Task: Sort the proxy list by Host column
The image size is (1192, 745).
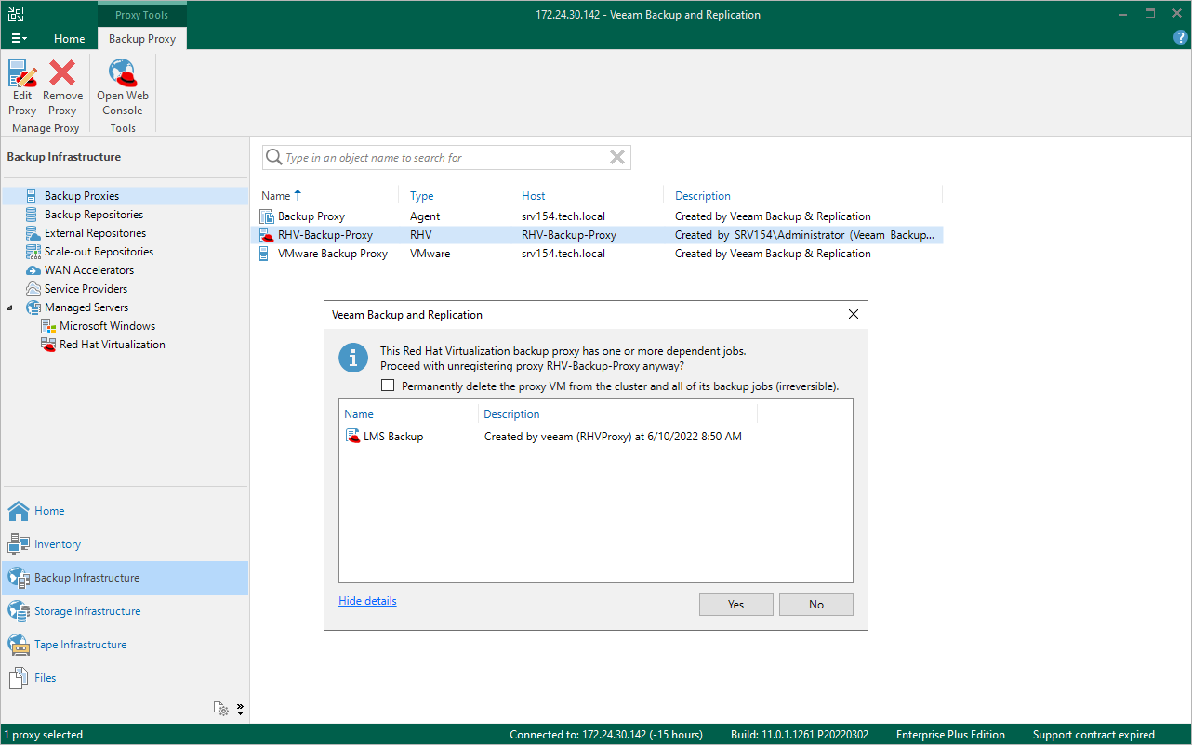Action: point(588,196)
